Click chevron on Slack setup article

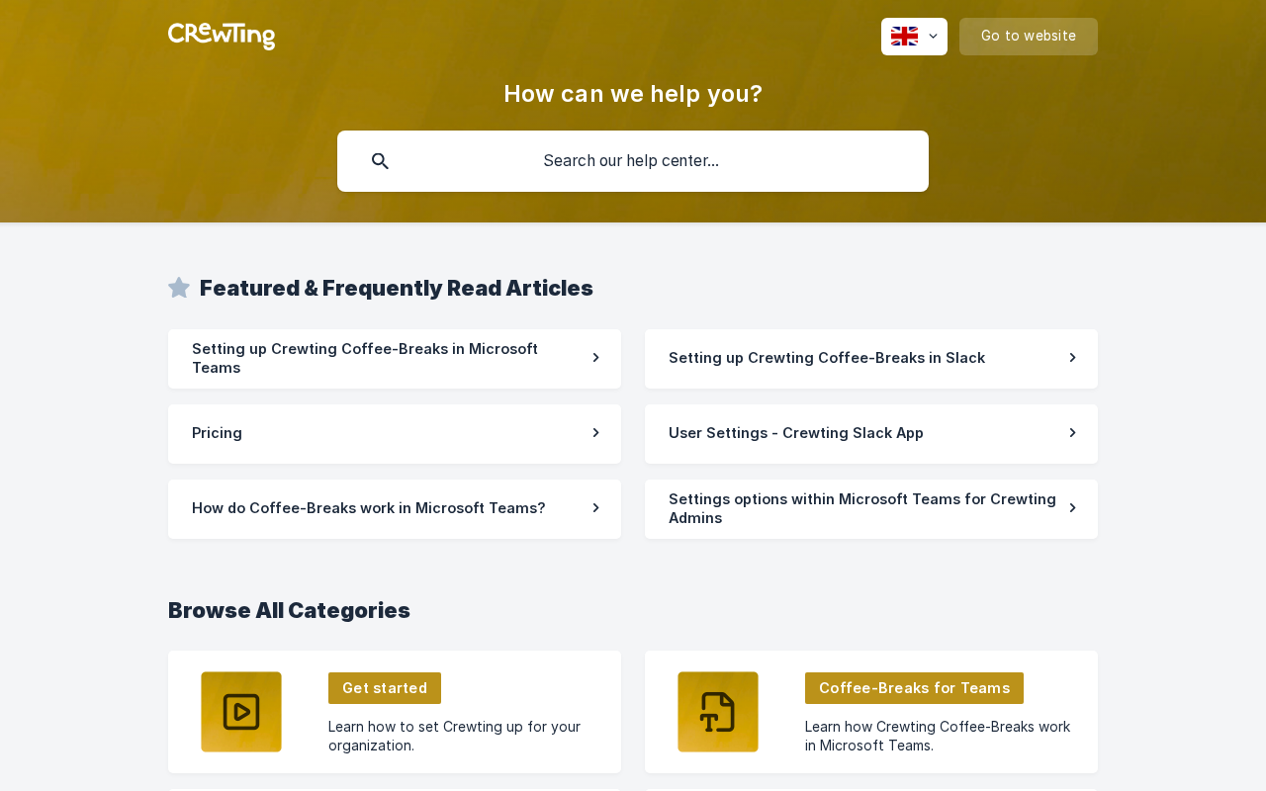(x=1072, y=358)
